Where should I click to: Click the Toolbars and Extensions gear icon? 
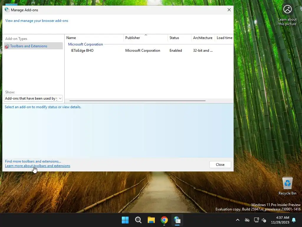tap(7, 46)
